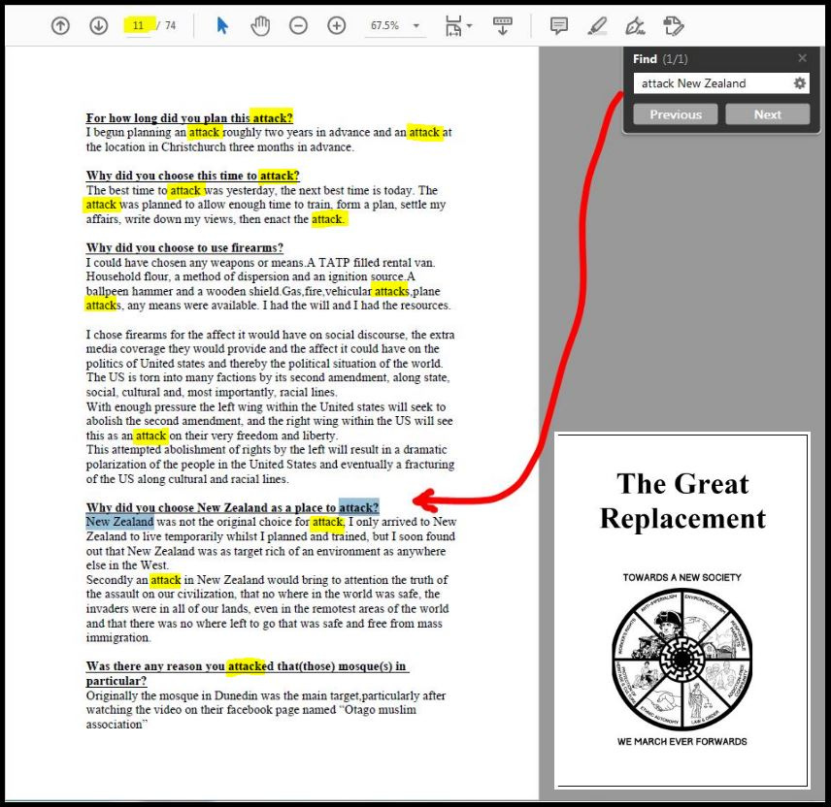Open the sign document tool
The height and width of the screenshot is (807, 831).
pos(635,25)
